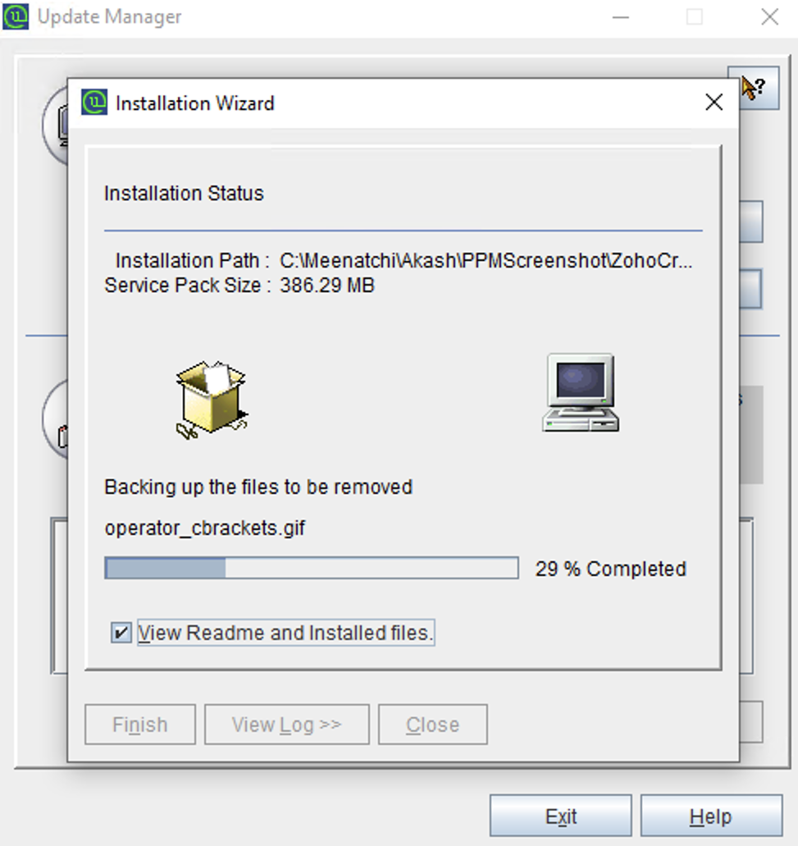Close the Update Manager window
Viewport: 798px width, 846px height.
tap(769, 17)
